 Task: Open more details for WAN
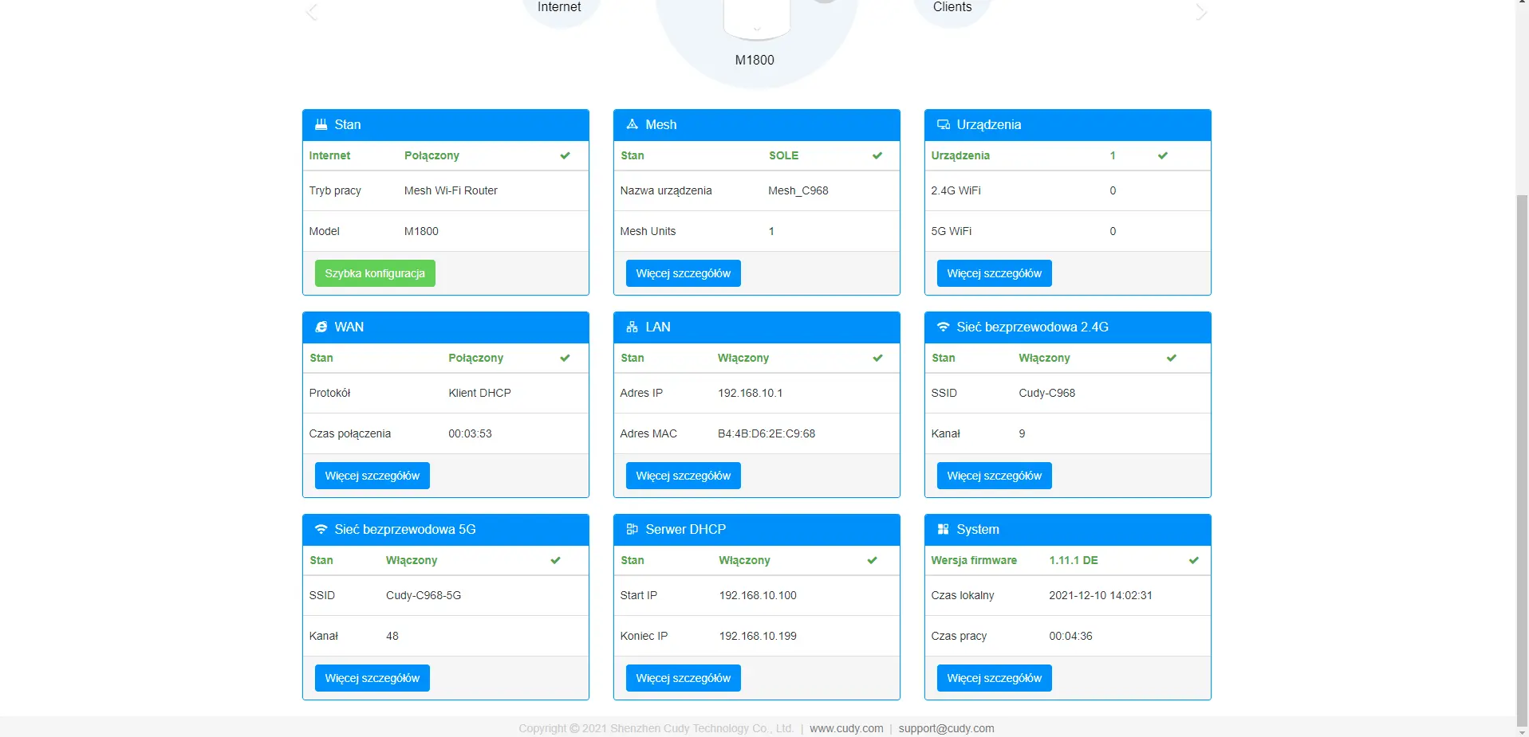pyautogui.click(x=372, y=476)
